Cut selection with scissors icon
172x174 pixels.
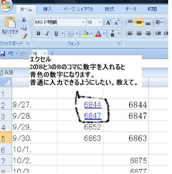pyautogui.click(x=24, y=19)
